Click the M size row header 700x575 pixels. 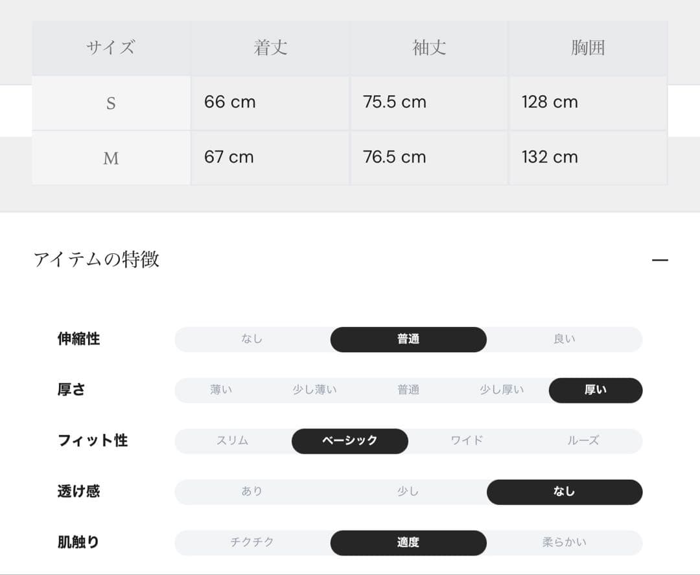(x=111, y=158)
